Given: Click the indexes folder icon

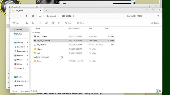Looking at the screenshot, I should pos(35,49).
